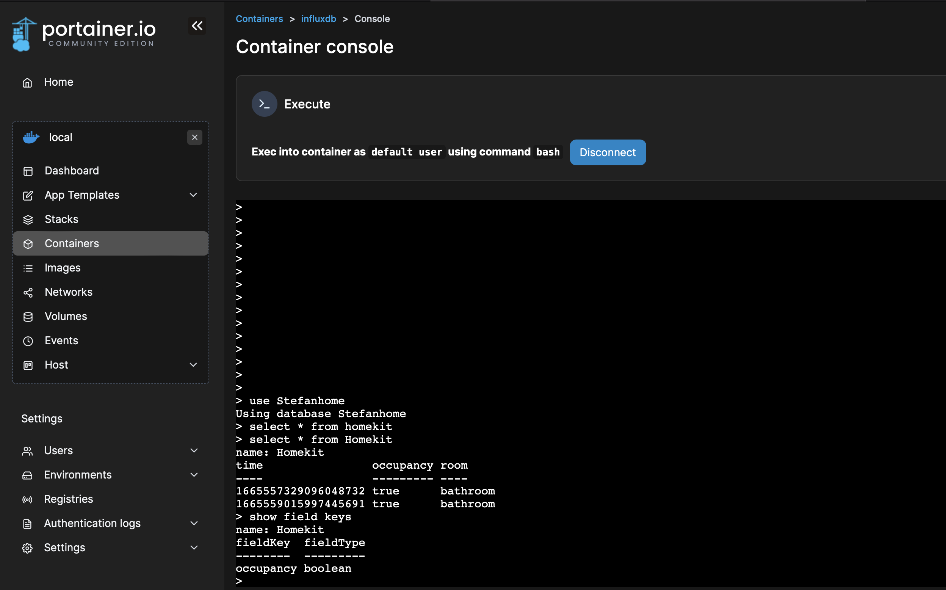Expand the App Templates chevron
The image size is (946, 590).
(193, 195)
